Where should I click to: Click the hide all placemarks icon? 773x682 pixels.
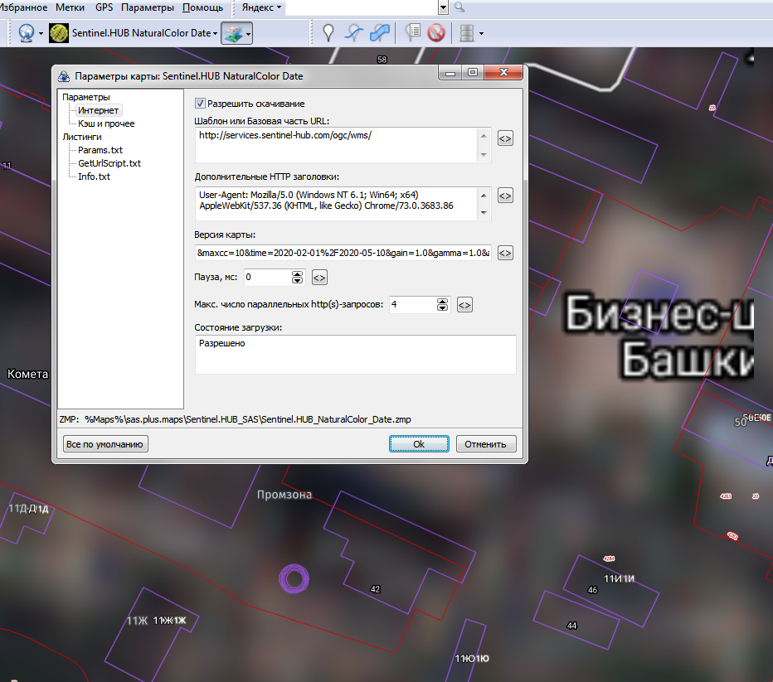pos(436,33)
